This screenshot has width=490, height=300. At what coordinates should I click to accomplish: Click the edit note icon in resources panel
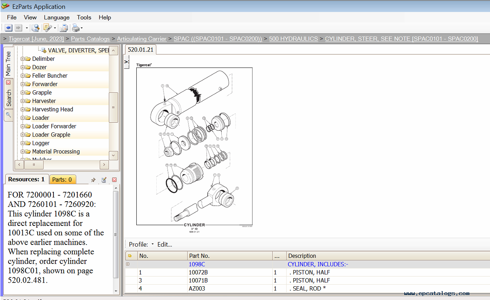104,180
